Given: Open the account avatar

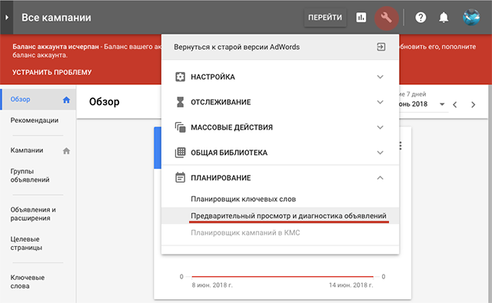Looking at the screenshot, I should 471,17.
